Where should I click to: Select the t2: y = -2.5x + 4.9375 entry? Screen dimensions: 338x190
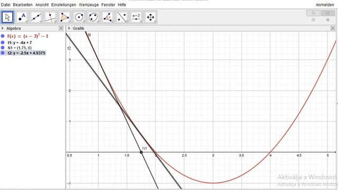coord(26,53)
